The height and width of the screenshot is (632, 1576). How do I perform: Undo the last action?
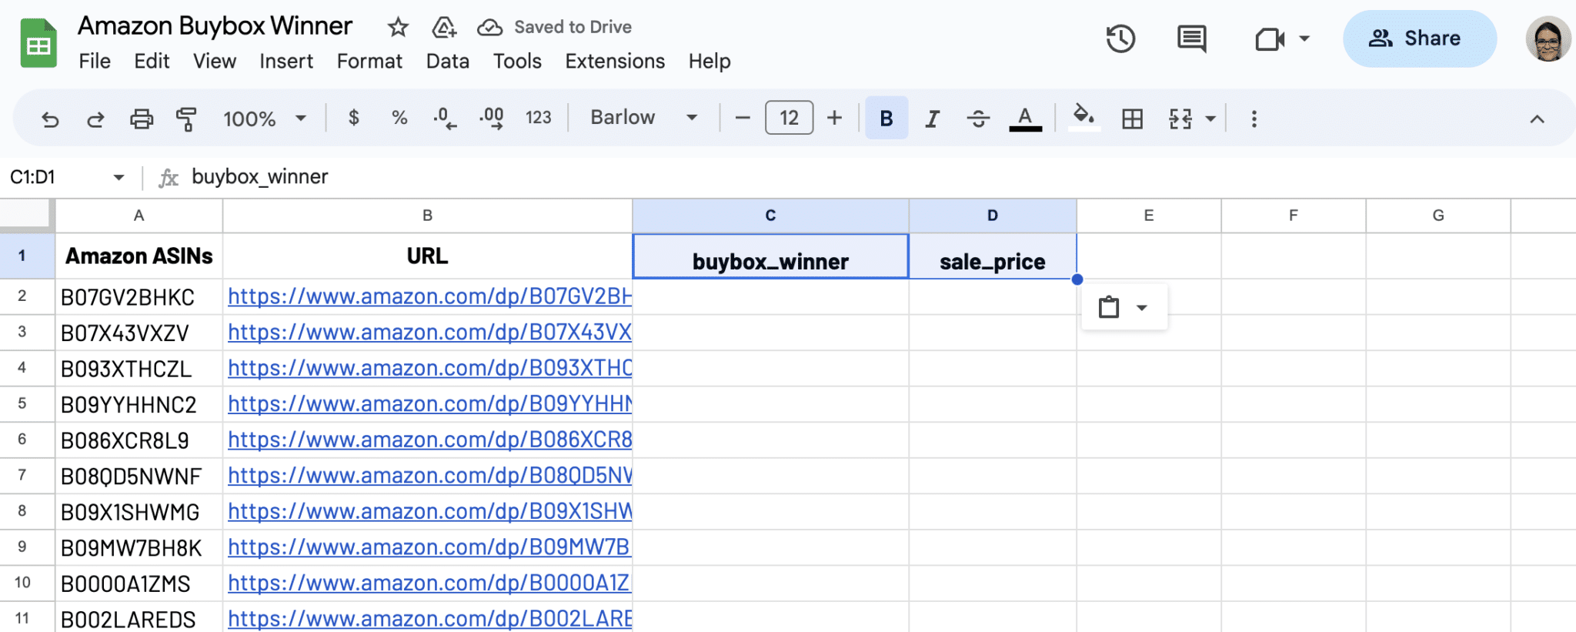50,119
